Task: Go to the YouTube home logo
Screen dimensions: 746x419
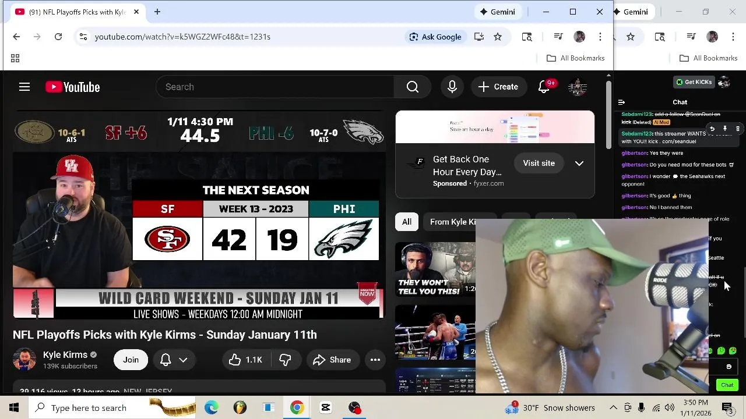Action: coord(73,87)
